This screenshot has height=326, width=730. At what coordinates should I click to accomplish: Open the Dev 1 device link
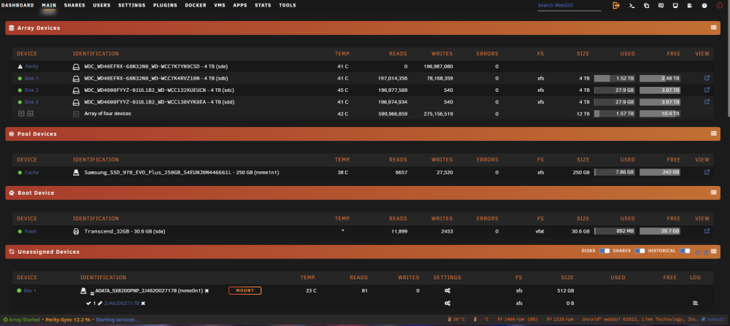click(x=30, y=291)
